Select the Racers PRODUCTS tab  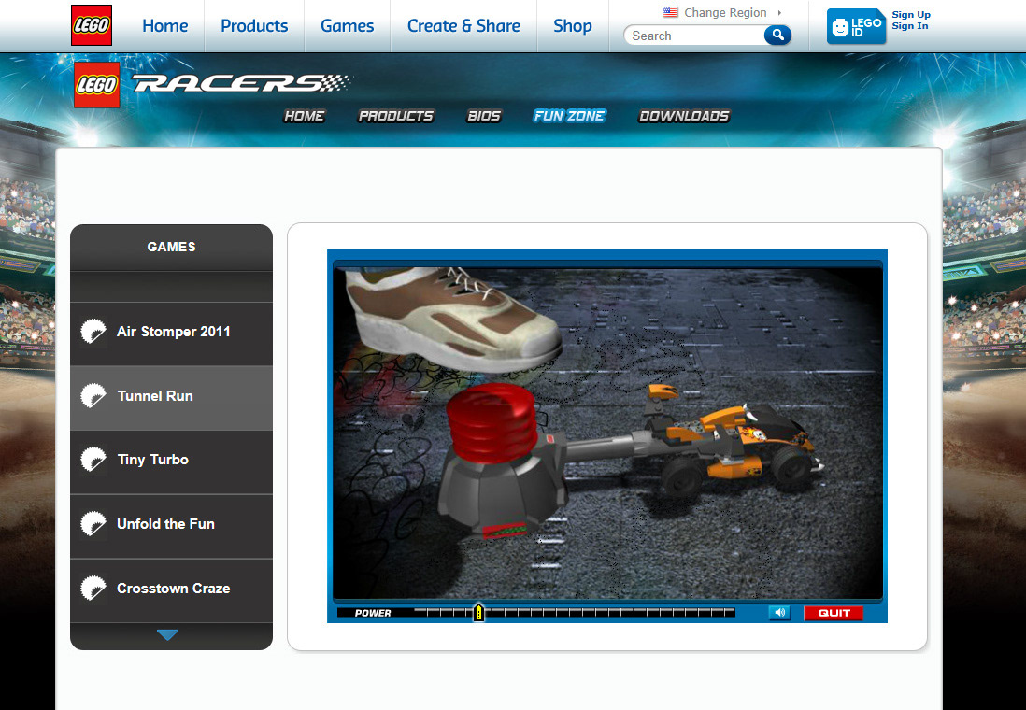coord(396,116)
